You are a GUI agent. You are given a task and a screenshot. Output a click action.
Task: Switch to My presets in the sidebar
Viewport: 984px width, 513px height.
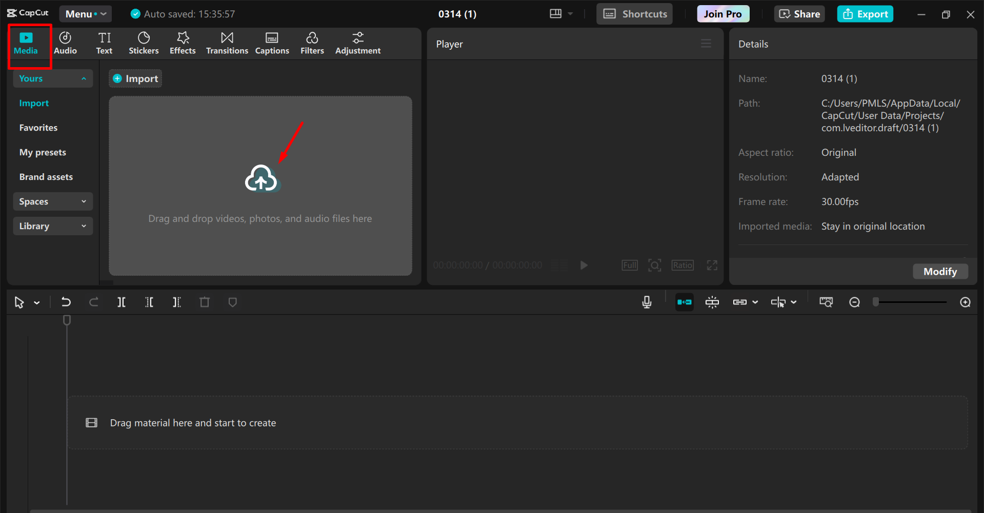(43, 152)
